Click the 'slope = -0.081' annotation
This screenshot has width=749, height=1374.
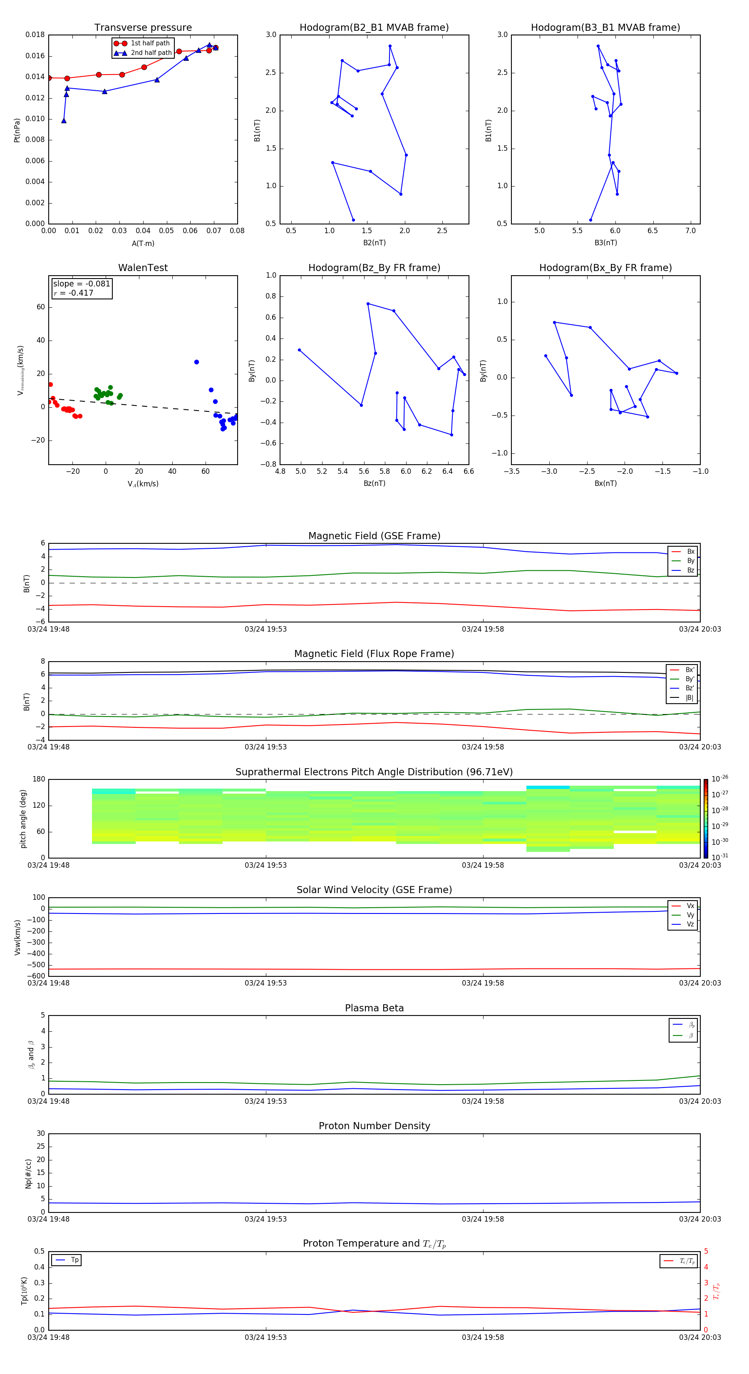coord(82,284)
